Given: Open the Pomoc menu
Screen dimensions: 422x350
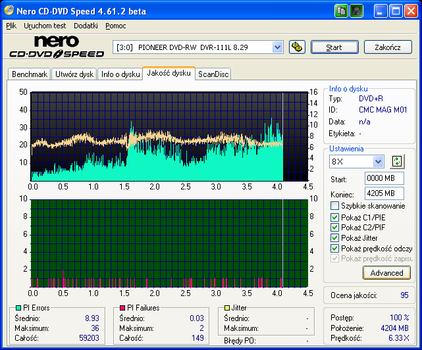Looking at the screenshot, I should (x=116, y=26).
